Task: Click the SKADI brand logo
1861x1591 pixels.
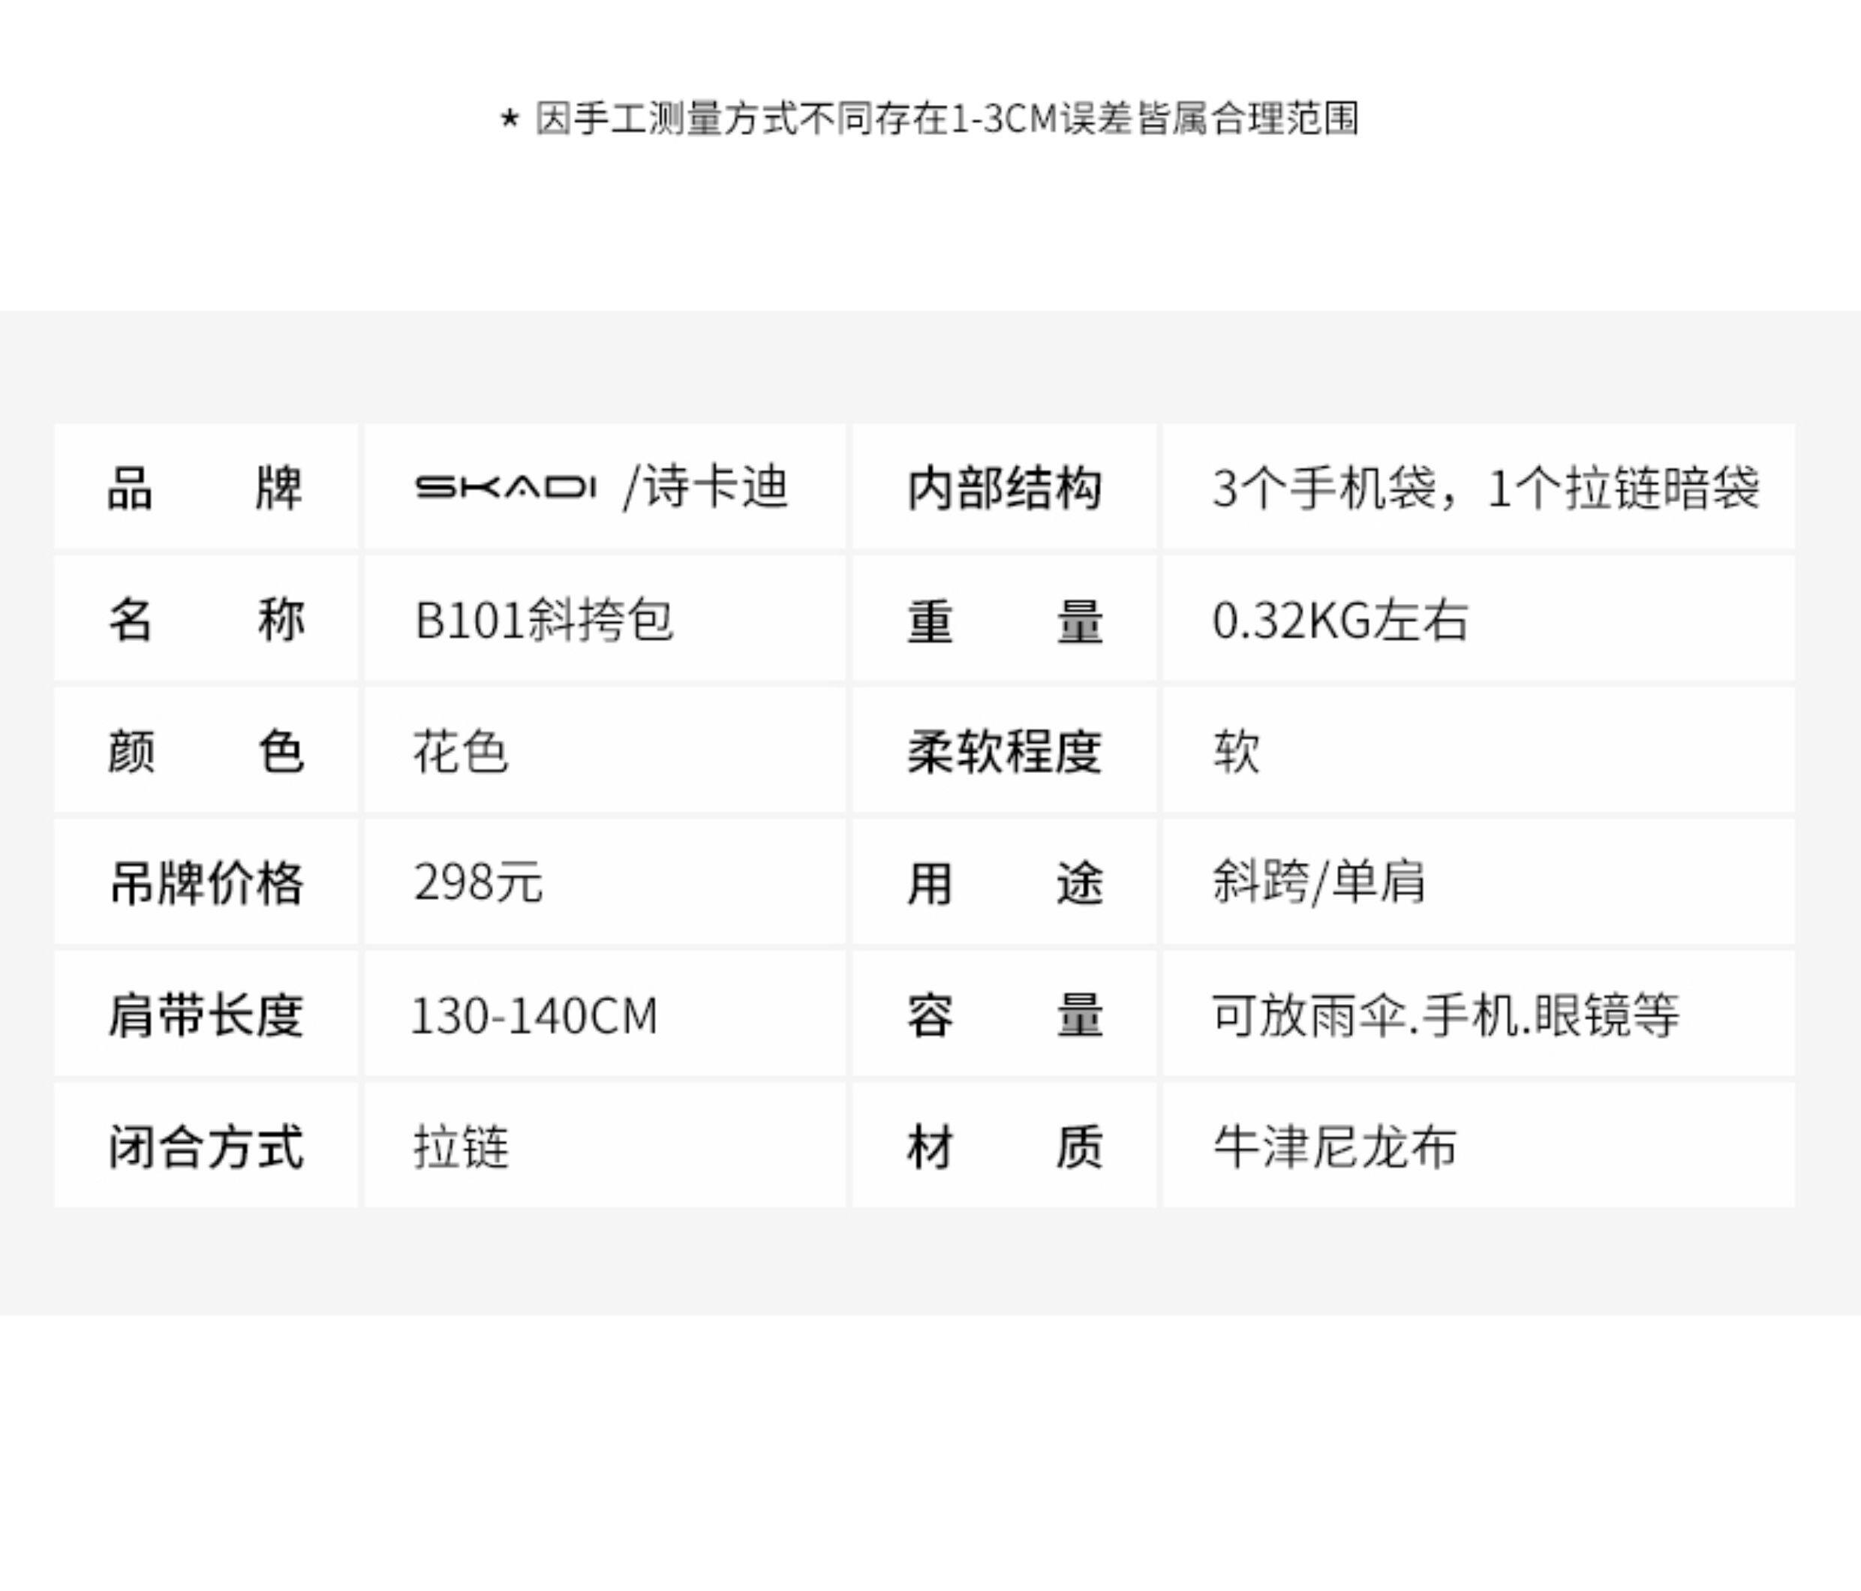Action: [505, 487]
